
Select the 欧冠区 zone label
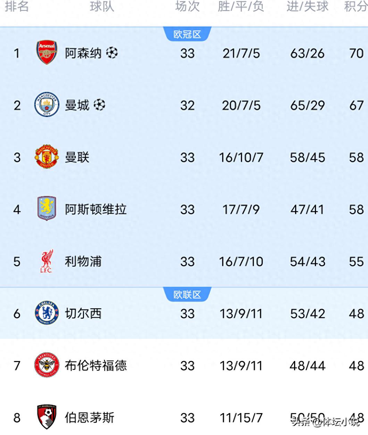click(187, 34)
